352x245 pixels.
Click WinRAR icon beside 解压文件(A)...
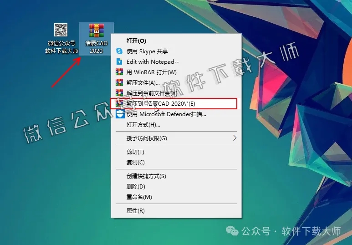coord(119,82)
